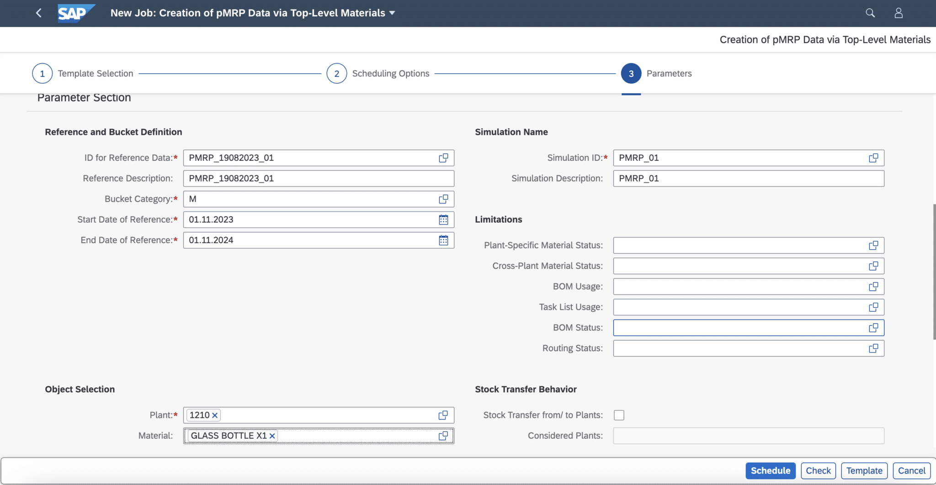Click the Schedule button

pyautogui.click(x=770, y=470)
